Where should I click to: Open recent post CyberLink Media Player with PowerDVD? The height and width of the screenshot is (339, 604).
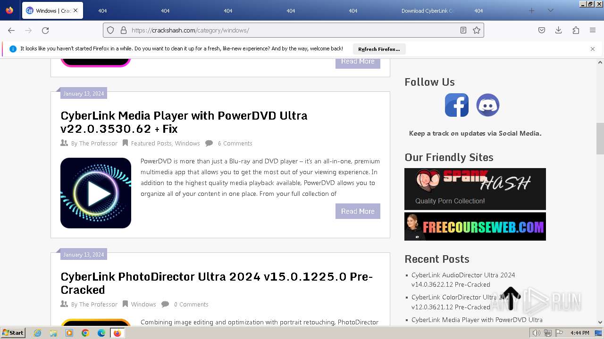point(477,320)
